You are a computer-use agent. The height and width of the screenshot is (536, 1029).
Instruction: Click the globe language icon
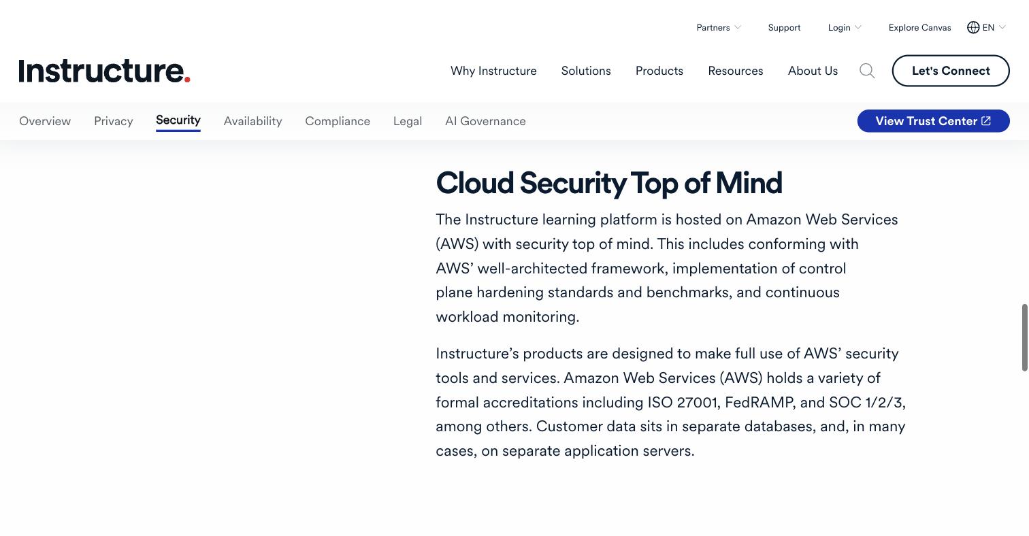973,27
